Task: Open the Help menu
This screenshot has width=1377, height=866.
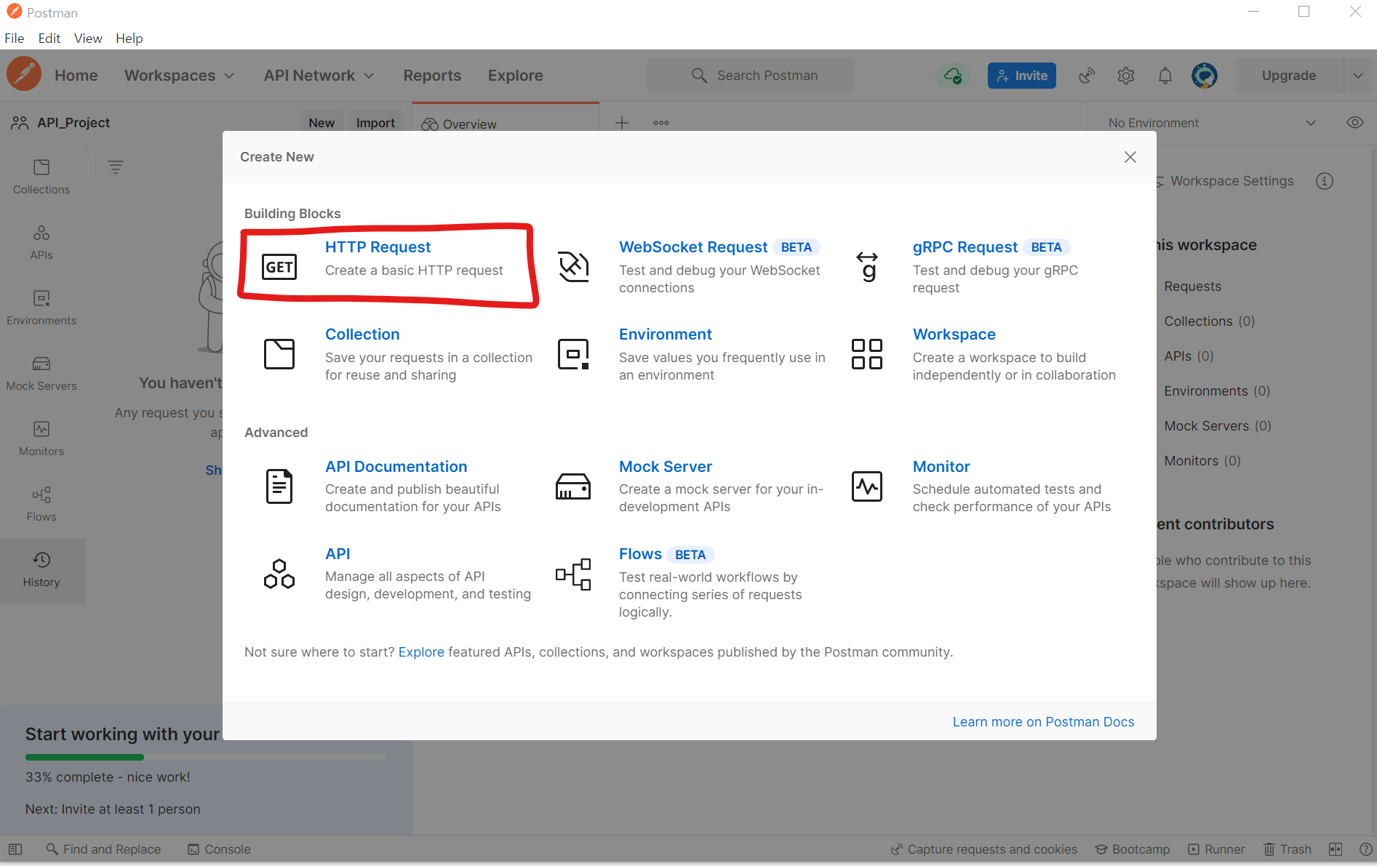Action: [129, 39]
